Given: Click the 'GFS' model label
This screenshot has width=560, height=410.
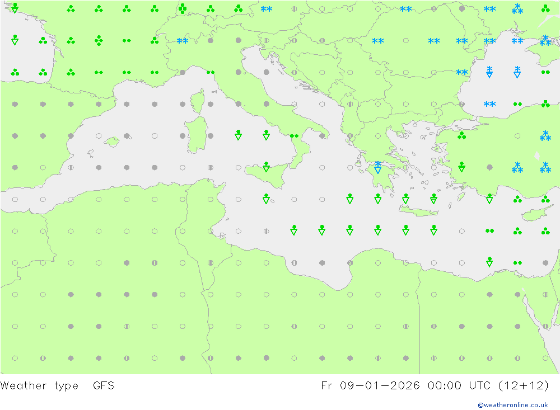Looking at the screenshot, I should [104, 385].
